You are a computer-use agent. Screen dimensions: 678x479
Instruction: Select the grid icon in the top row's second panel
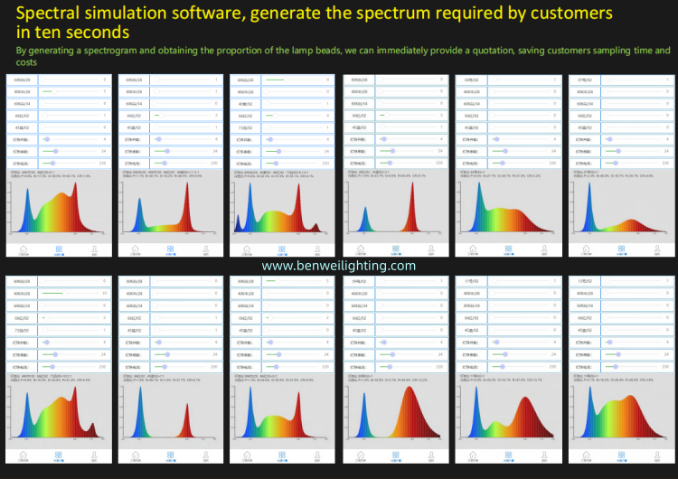click(x=171, y=249)
